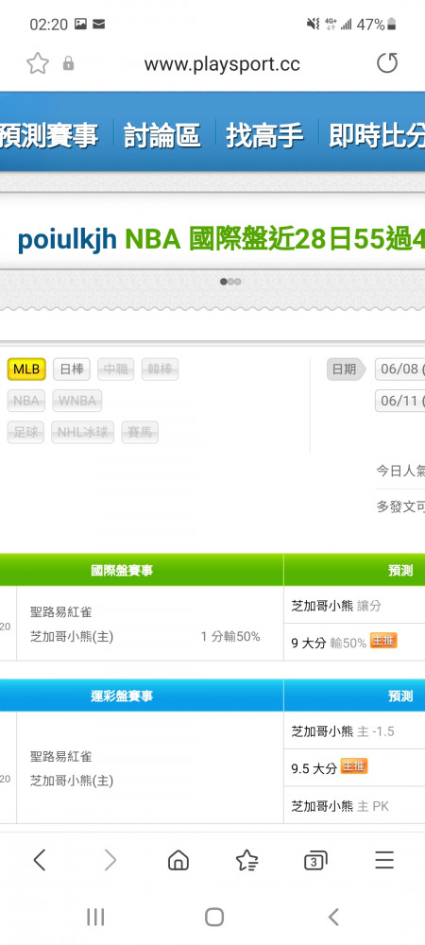This screenshot has height=945, width=425.
Task: Open the tabs switcher showing 3
Action: pyautogui.click(x=315, y=860)
